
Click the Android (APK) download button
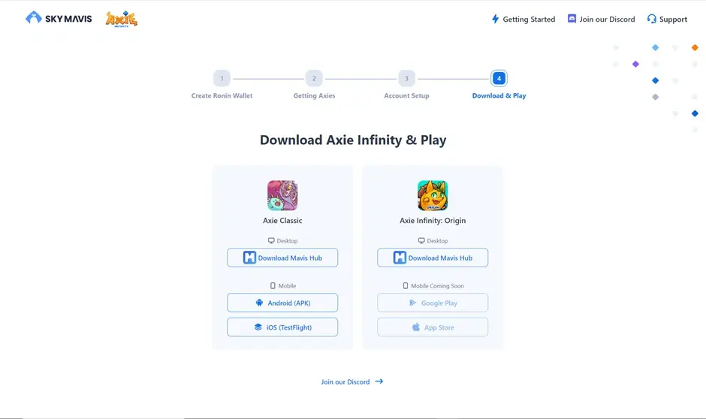(x=282, y=303)
